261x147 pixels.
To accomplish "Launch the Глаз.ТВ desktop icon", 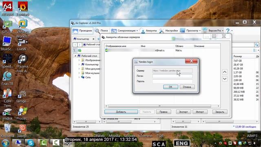I will 7,78.
